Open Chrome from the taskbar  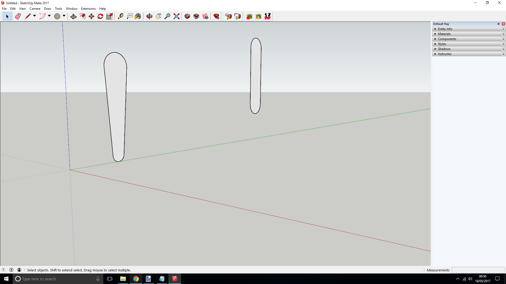click(136, 279)
